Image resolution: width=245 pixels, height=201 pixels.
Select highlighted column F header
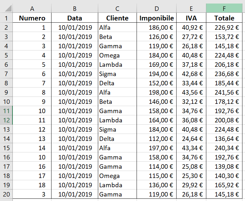224,8
